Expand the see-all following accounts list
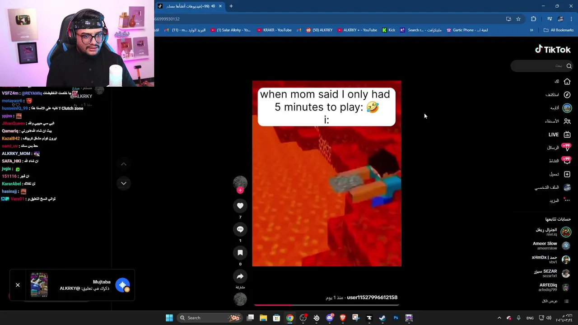Viewport: 578px width, 325px height. click(x=555, y=301)
